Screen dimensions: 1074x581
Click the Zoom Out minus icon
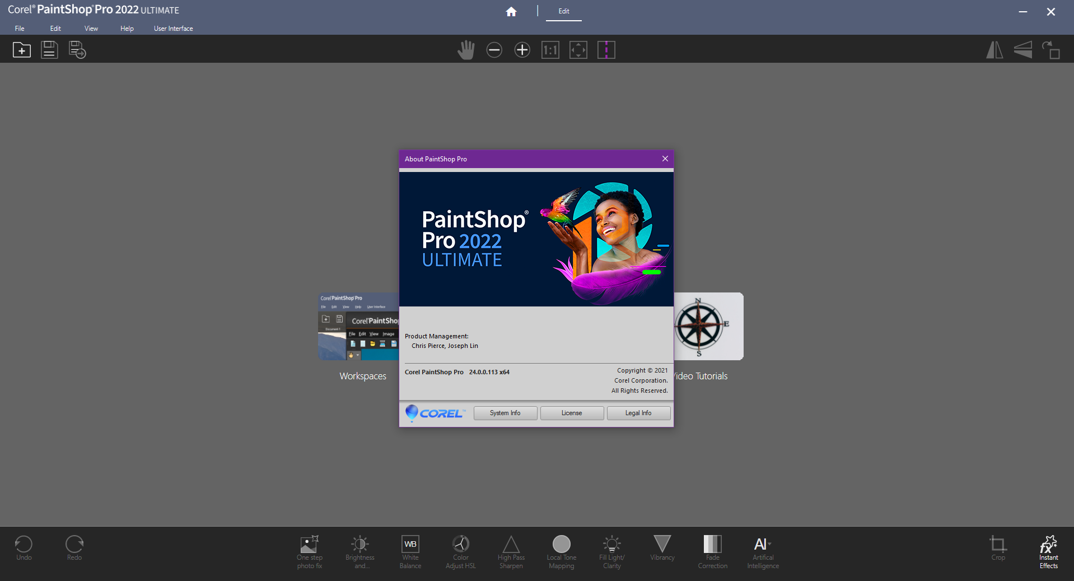(x=494, y=50)
